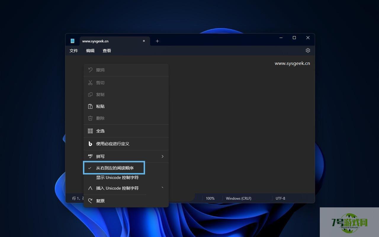Open the Notepad settings gear
Screen dimensions: 379x237
coord(308,50)
